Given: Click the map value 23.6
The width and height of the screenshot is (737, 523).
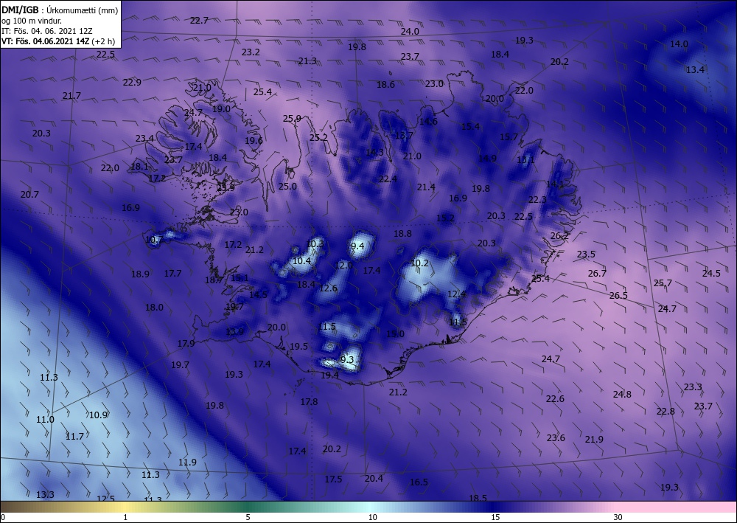Looking at the screenshot, I should pos(556,438).
